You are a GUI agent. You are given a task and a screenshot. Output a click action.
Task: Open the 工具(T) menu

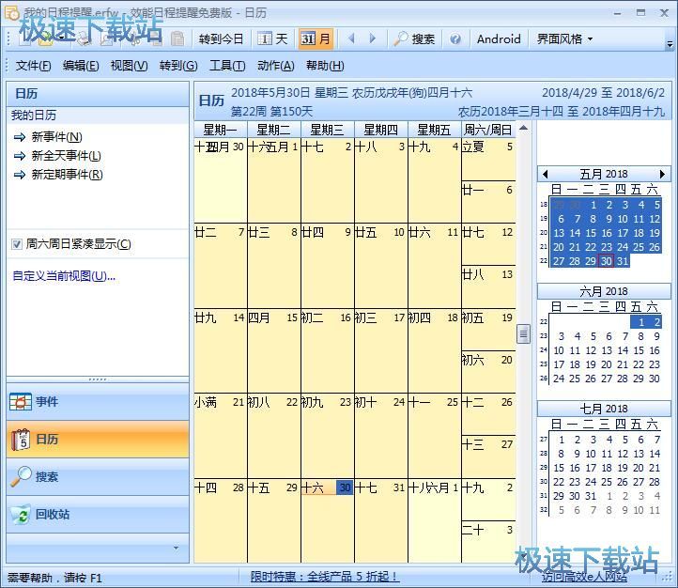(227, 66)
